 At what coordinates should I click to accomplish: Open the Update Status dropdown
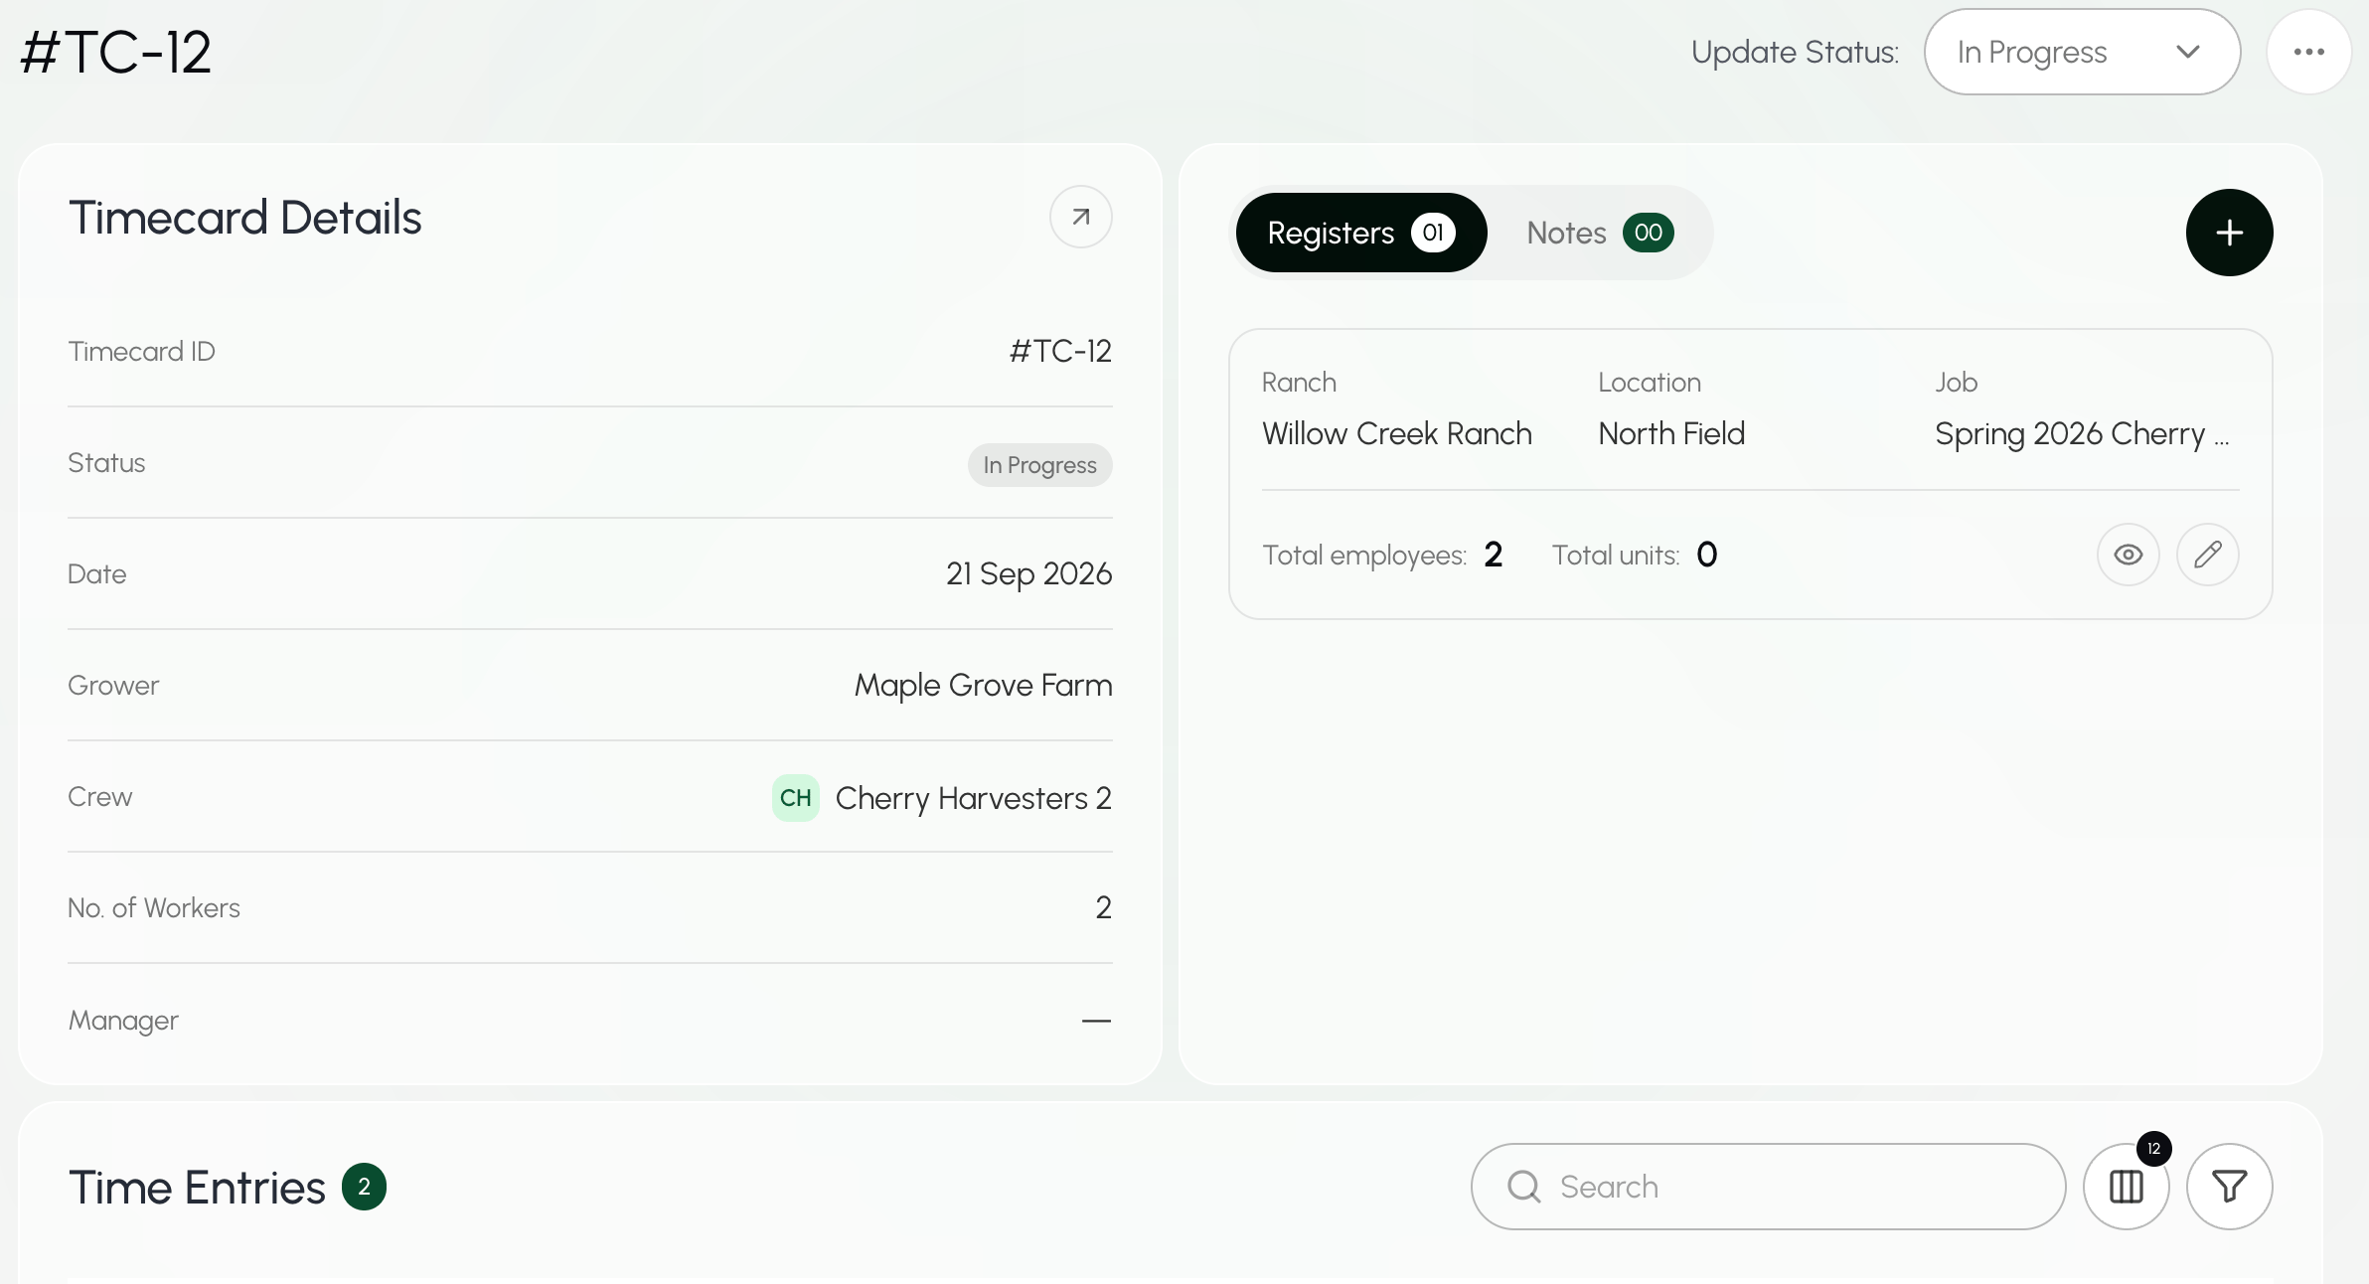coord(2082,52)
